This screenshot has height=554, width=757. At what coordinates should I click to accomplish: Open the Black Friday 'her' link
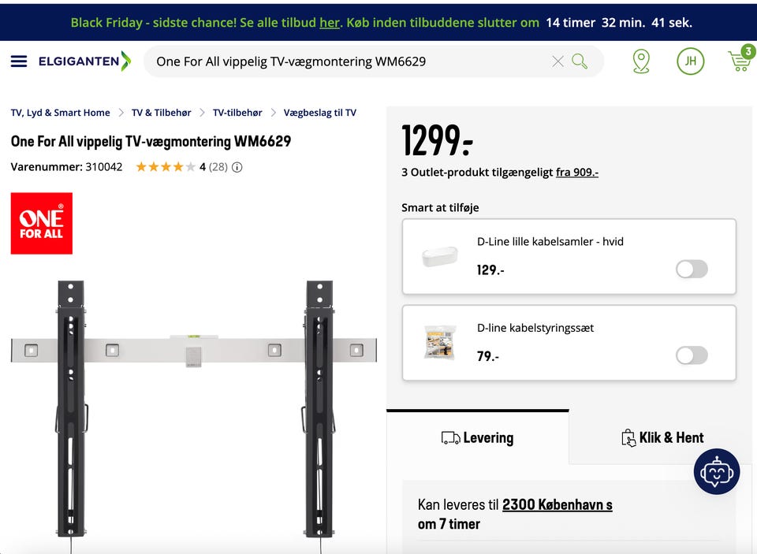coord(329,22)
